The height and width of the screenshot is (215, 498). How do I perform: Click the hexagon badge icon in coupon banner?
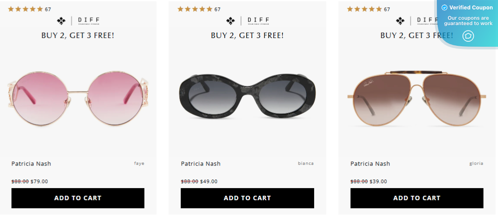click(x=468, y=35)
